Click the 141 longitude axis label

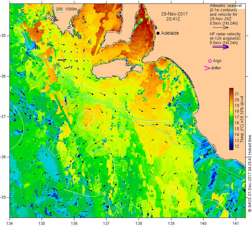pyautogui.click(x=236, y=223)
